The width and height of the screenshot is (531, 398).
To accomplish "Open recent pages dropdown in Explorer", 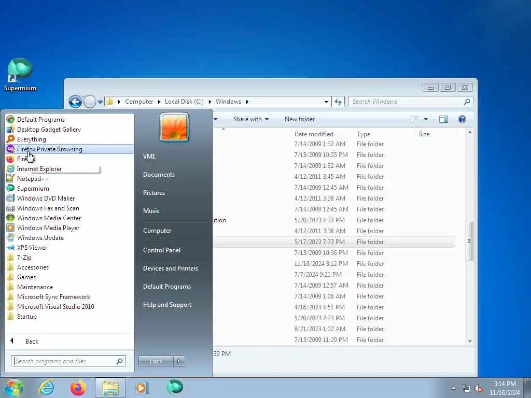I will pos(100,102).
